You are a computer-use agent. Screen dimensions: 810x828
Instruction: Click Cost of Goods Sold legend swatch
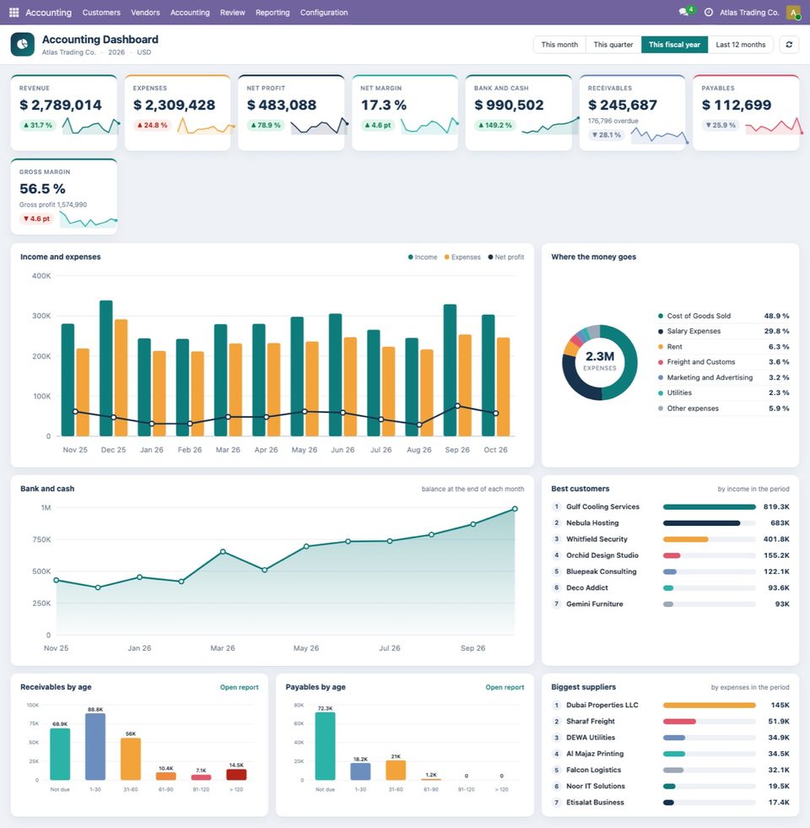pyautogui.click(x=661, y=316)
